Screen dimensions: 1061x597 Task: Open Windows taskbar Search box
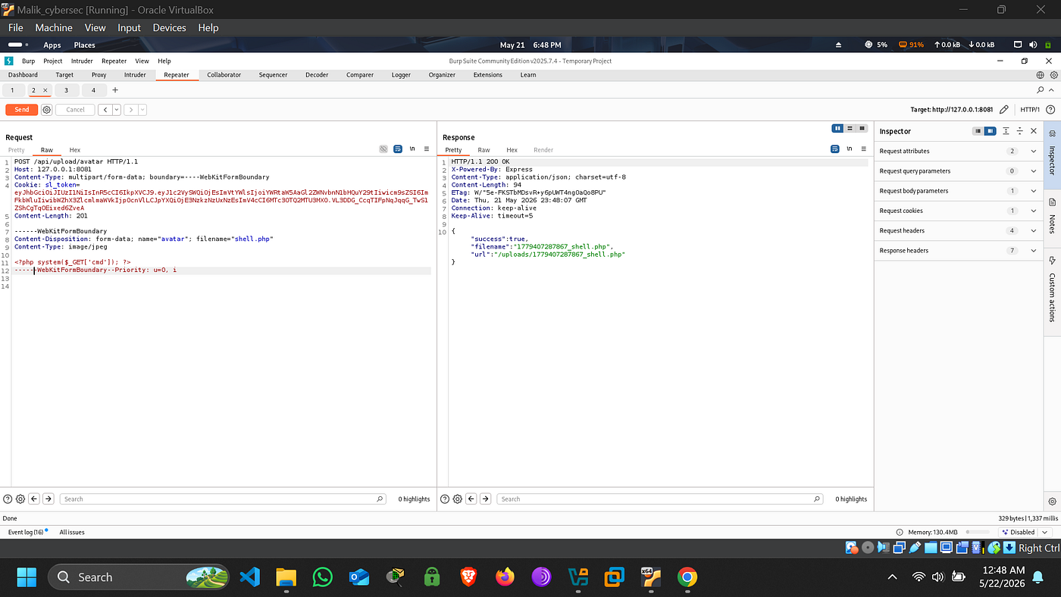pos(139,577)
